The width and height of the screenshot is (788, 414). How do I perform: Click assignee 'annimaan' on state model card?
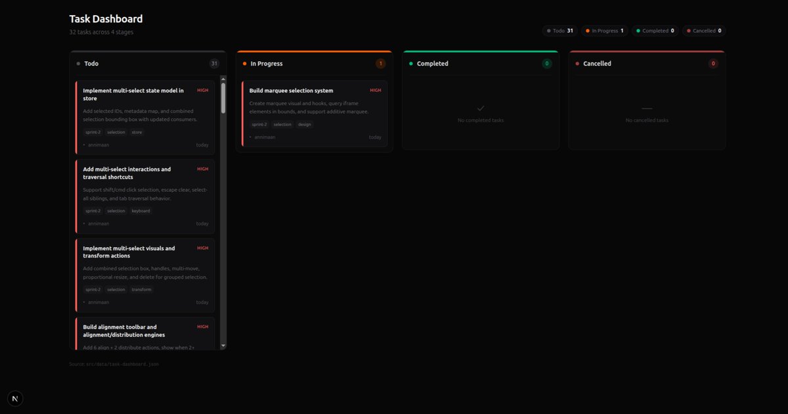tap(98, 145)
